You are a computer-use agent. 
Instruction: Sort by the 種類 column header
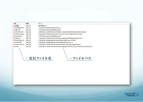(x=27, y=24)
